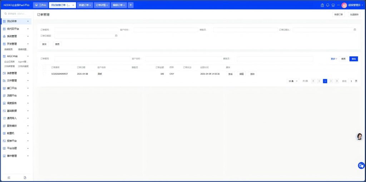The width and height of the screenshot is (366, 182).
Task: Click the camera icon in the header
Action: [322, 5]
